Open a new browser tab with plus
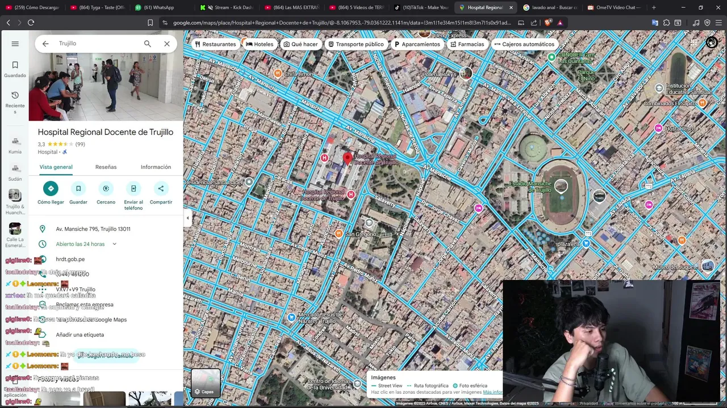The image size is (727, 408). (654, 7)
